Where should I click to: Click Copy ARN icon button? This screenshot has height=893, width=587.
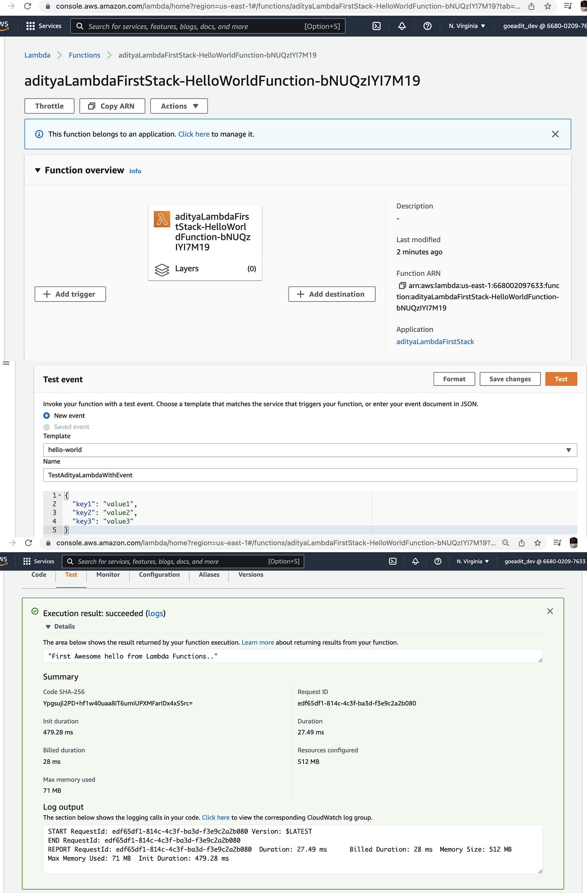point(112,106)
